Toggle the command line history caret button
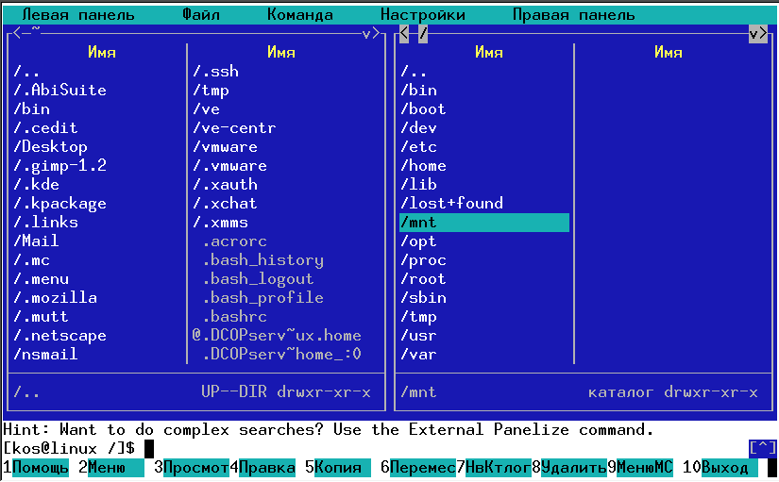The image size is (779, 482). pyautogui.click(x=762, y=448)
